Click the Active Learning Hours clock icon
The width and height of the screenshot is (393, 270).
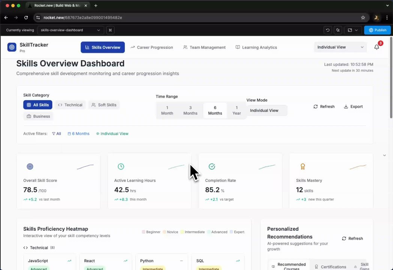click(121, 166)
